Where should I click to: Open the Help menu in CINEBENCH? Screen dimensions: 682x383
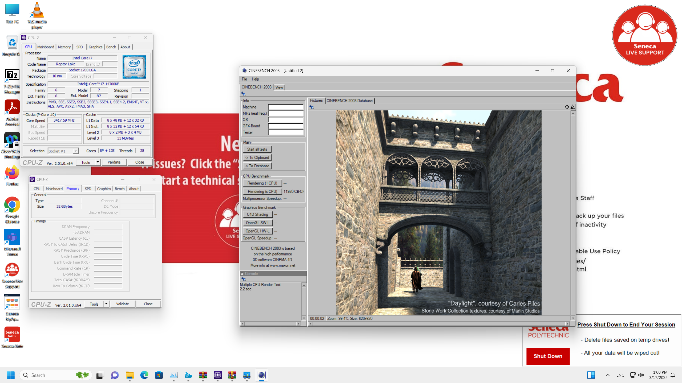(x=255, y=79)
